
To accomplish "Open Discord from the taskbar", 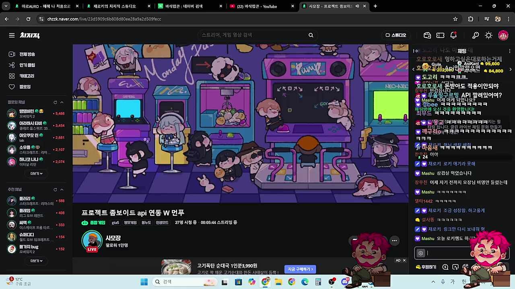I will [344, 282].
